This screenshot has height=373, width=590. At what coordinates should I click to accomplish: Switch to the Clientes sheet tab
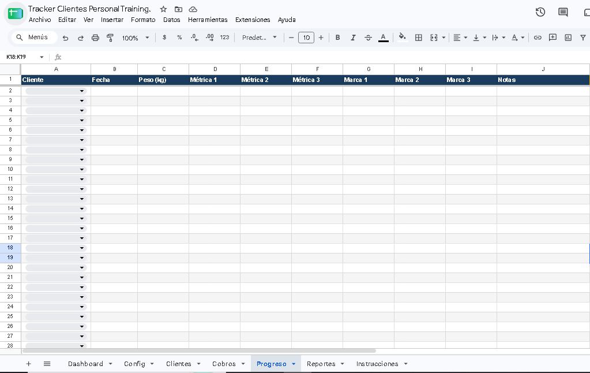(x=179, y=364)
